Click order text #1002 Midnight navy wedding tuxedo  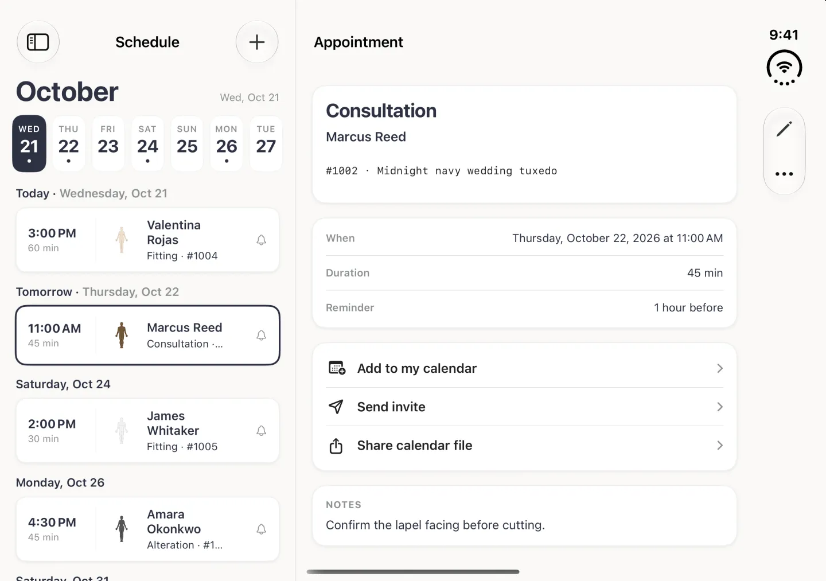click(x=442, y=171)
